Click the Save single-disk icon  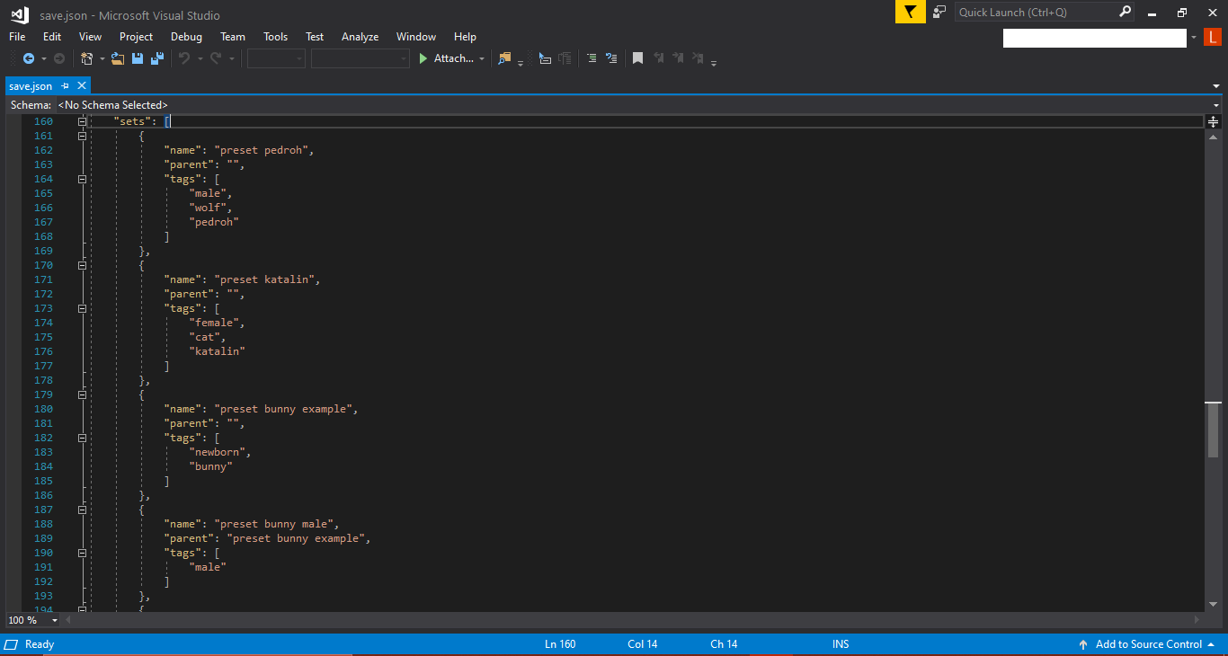tap(138, 58)
